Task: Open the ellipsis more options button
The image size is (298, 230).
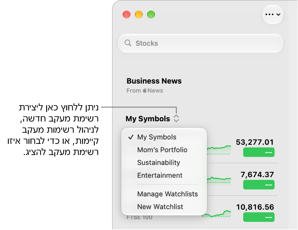Action: [x=273, y=15]
